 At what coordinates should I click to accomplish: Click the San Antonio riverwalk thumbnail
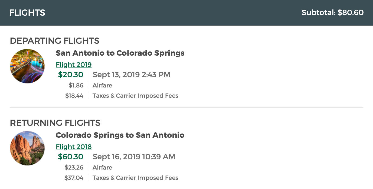click(x=27, y=66)
